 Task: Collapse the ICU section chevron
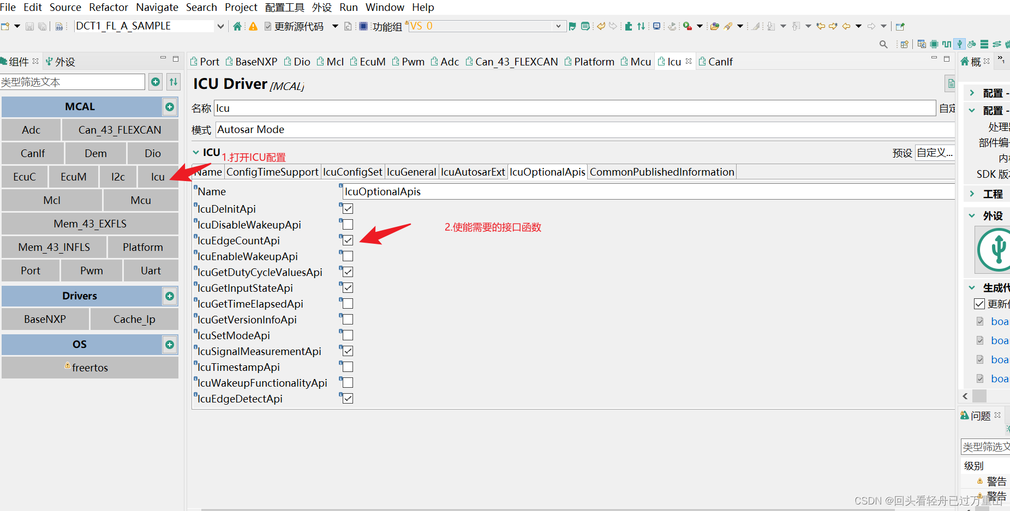pos(196,152)
